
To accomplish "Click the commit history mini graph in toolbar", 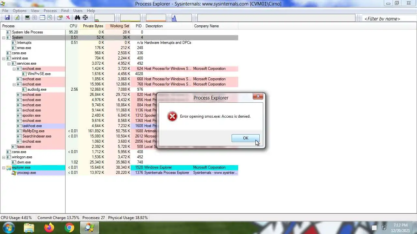I will pyautogui.click(x=130, y=18).
